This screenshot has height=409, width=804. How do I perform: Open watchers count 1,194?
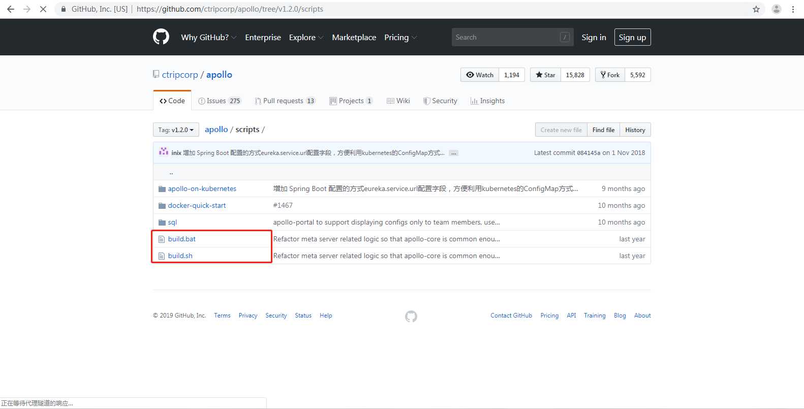(x=512, y=75)
